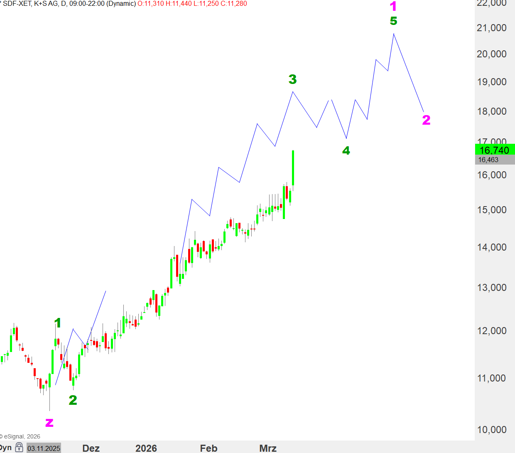Click the 2026 year label on time axis
515x453 pixels.
146,448
